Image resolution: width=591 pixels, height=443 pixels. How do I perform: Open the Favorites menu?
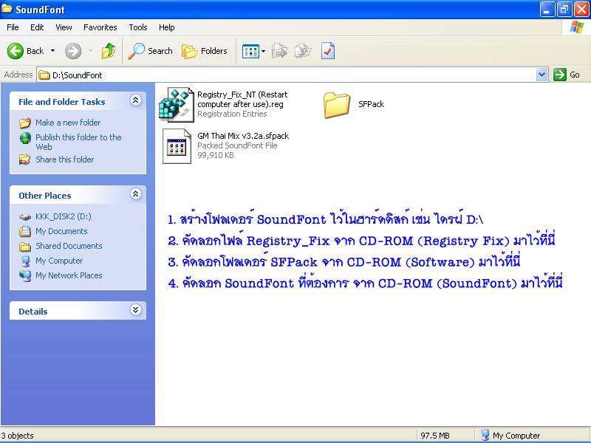coord(100,27)
